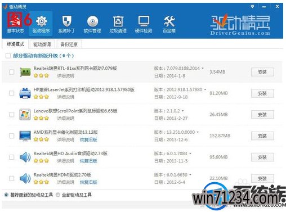This screenshot has height=212, width=286.
Task: Select 全部驱动及工具 radio button
Action: click(x=58, y=195)
